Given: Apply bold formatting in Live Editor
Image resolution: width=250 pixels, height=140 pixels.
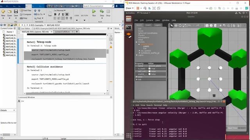Looking at the screenshot, I should click(x=55, y=14).
